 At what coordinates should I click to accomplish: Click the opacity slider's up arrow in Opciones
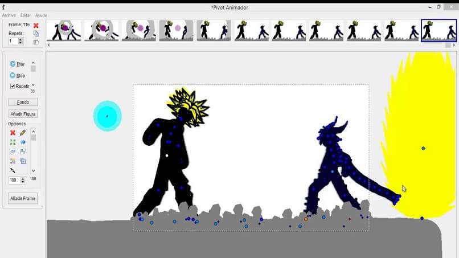[34, 131]
